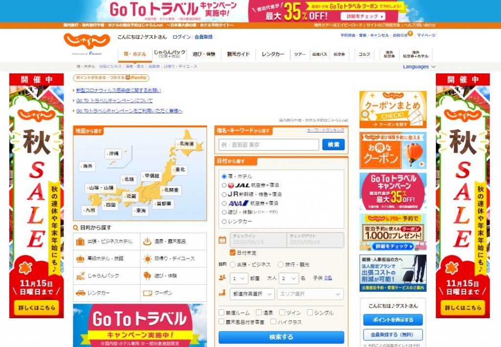Select 近畿 region on the map
The height and width of the screenshot is (347, 501).
tap(131, 196)
